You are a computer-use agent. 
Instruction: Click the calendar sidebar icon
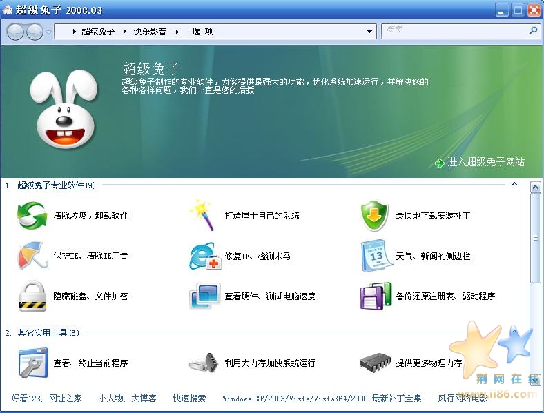(376, 256)
